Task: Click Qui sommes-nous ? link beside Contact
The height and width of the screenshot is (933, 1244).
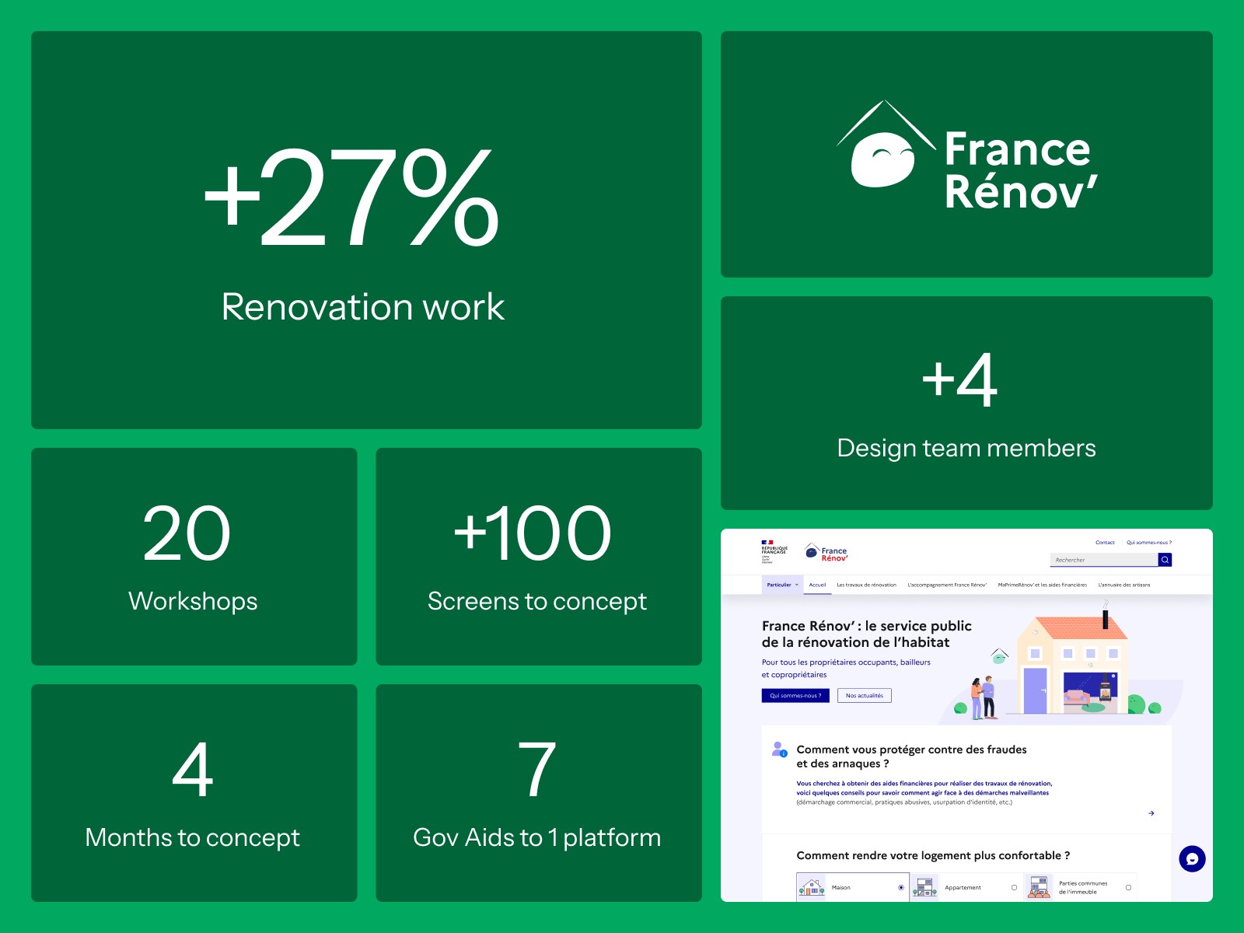Action: (1148, 543)
